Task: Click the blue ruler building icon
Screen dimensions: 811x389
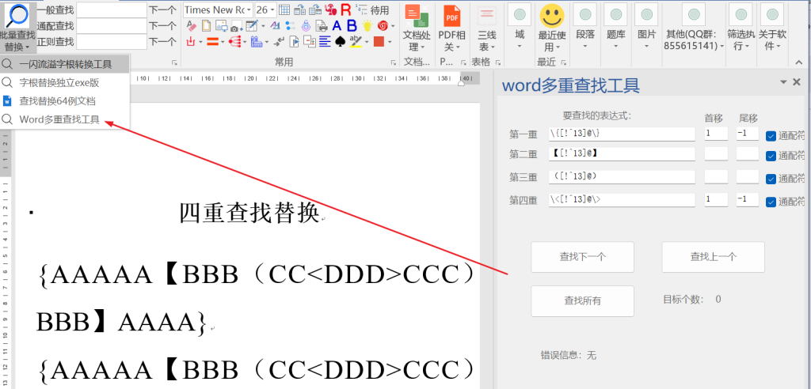Action: [x=257, y=41]
